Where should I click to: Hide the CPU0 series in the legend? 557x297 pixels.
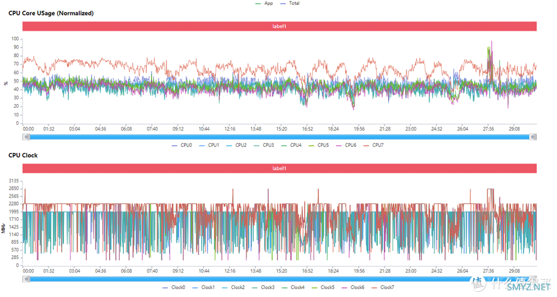pyautogui.click(x=182, y=145)
